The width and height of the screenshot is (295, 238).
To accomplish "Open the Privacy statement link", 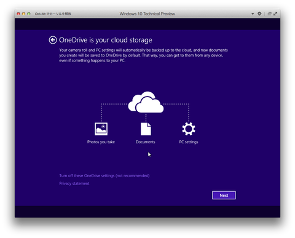I will (74, 183).
